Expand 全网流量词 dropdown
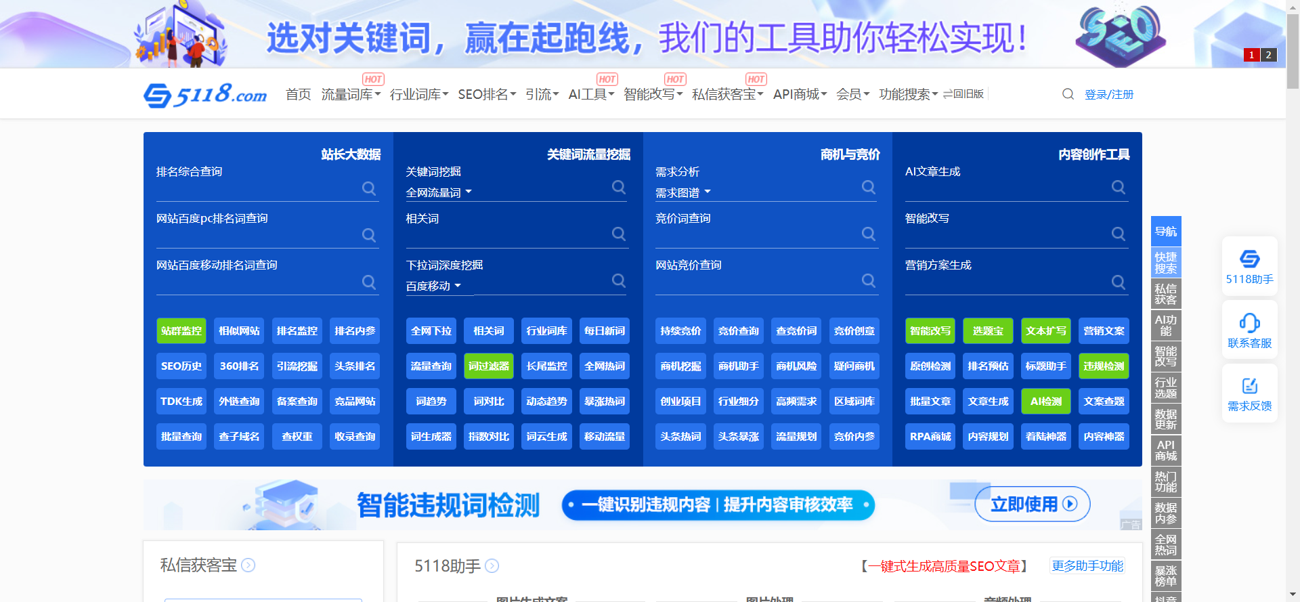 pos(439,193)
